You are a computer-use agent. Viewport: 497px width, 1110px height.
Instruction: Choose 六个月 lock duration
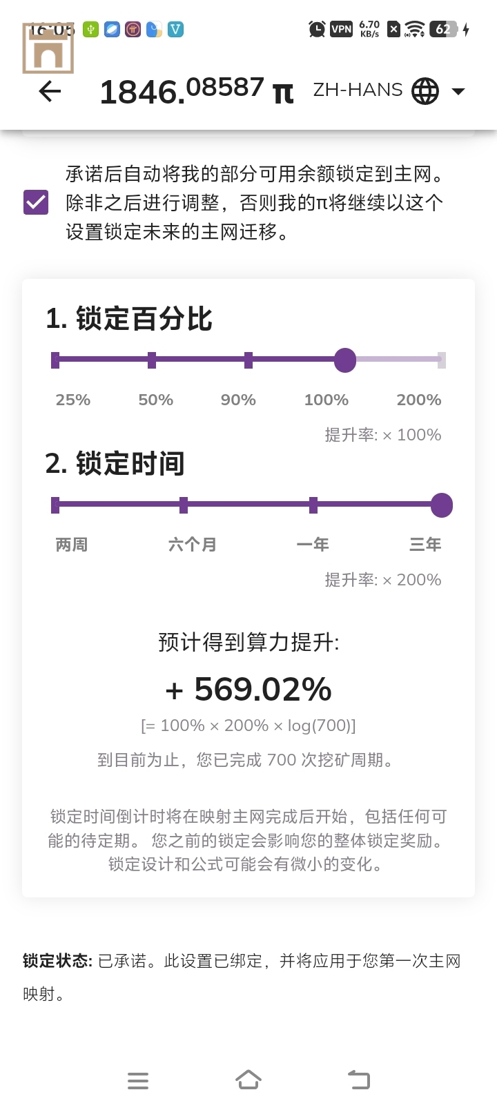tap(184, 505)
